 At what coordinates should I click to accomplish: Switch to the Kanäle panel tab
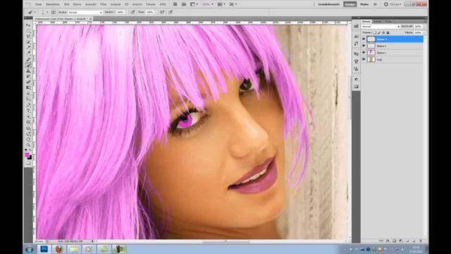pyautogui.click(x=377, y=22)
